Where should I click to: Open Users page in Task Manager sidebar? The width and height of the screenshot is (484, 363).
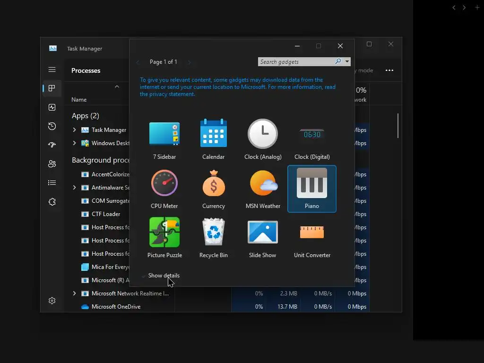coord(52,164)
